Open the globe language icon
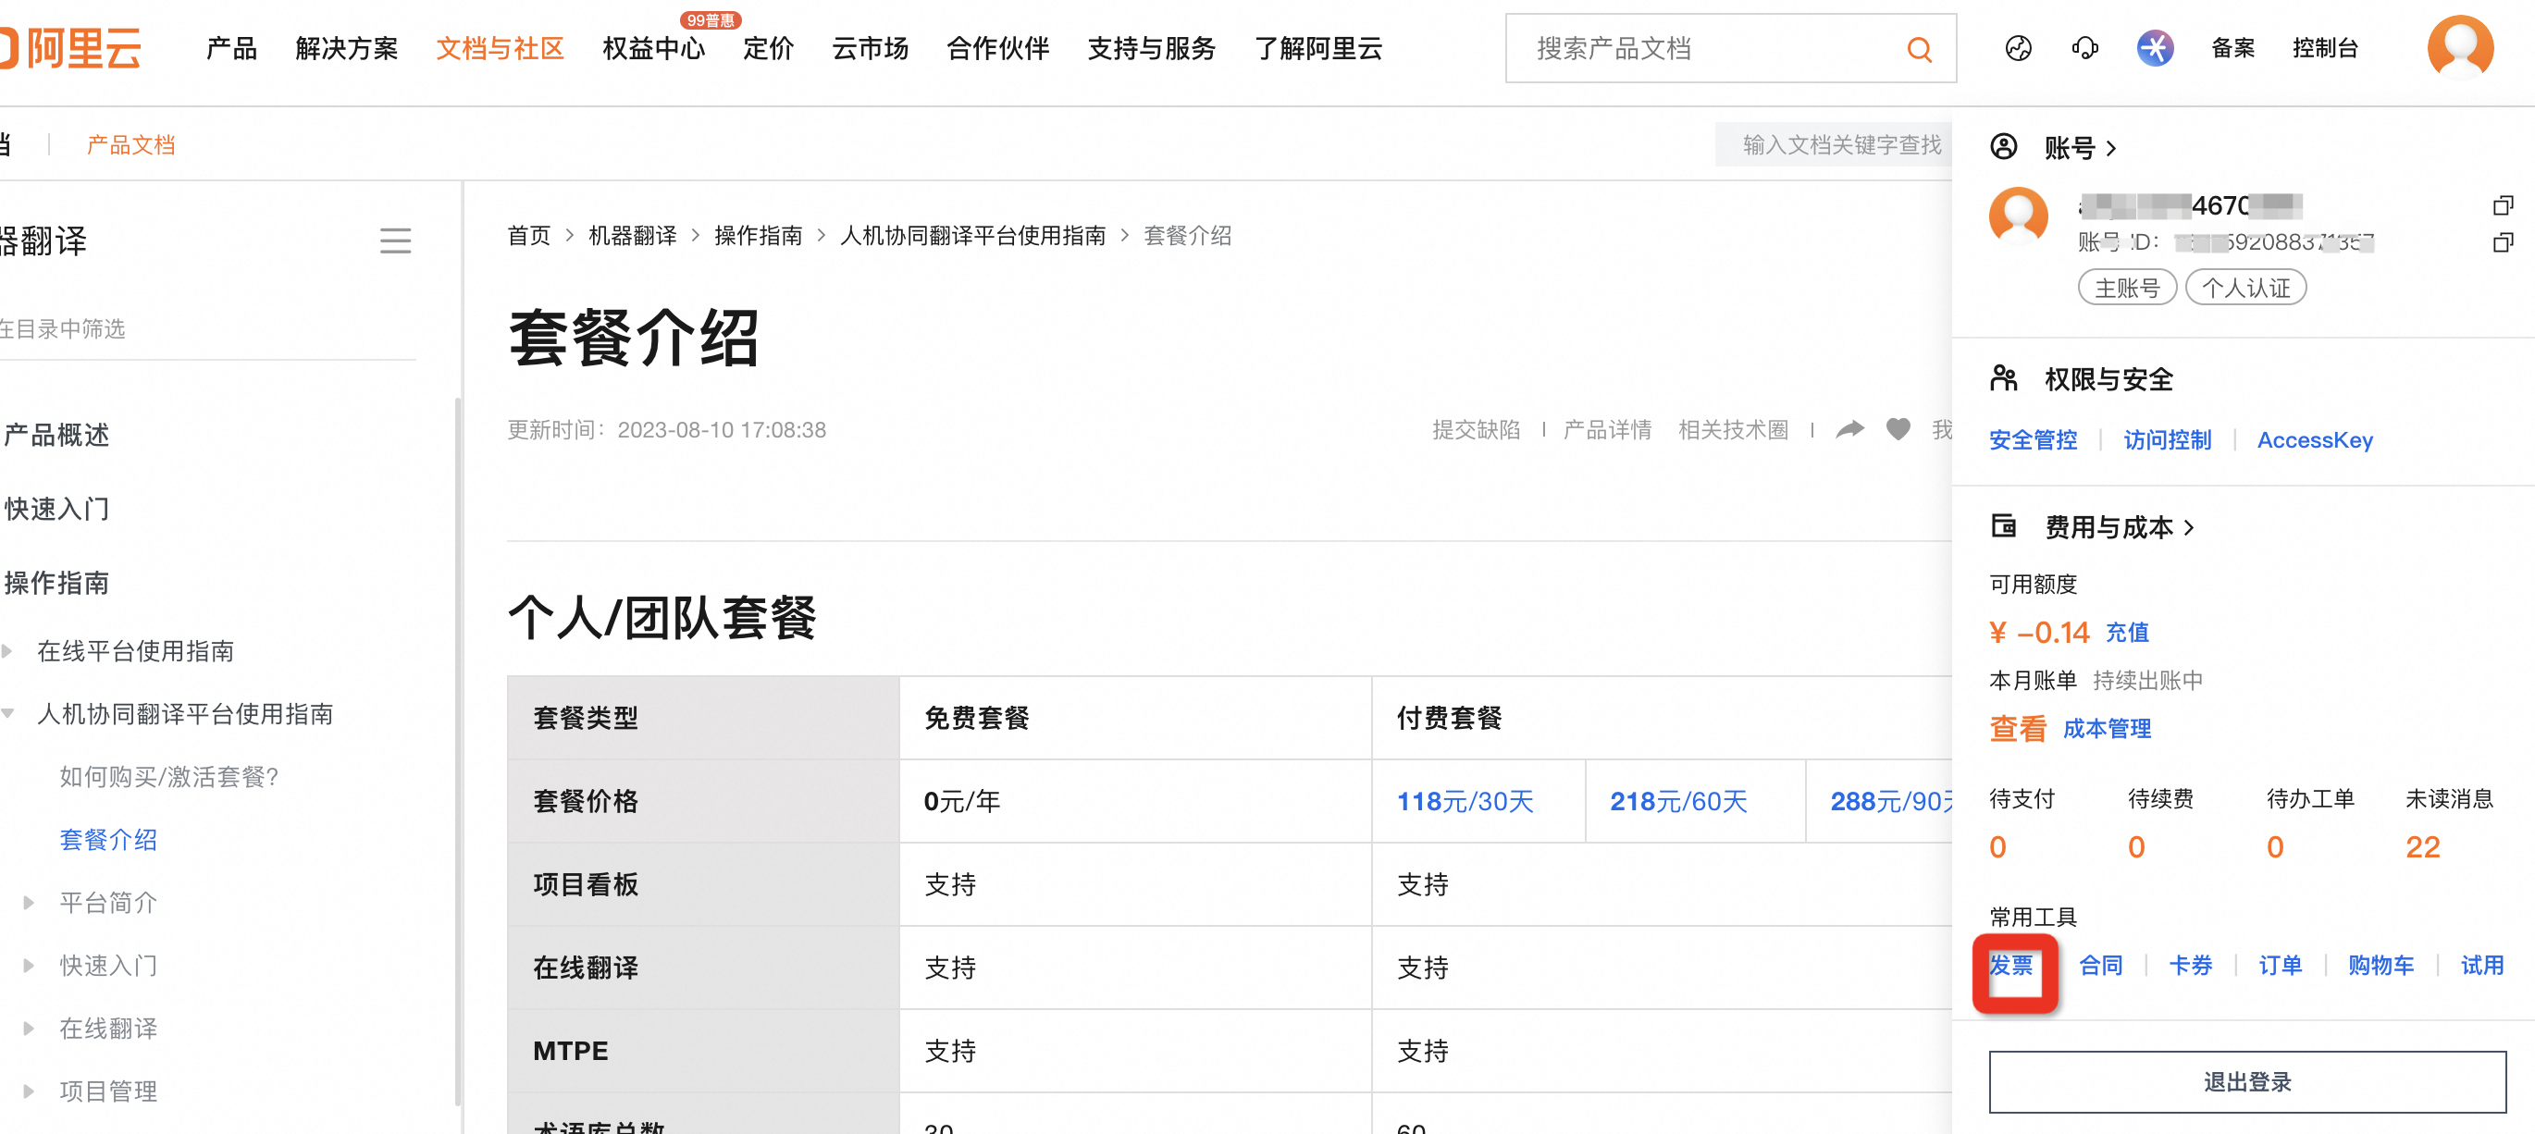This screenshot has width=2535, height=1134. (x=2018, y=48)
